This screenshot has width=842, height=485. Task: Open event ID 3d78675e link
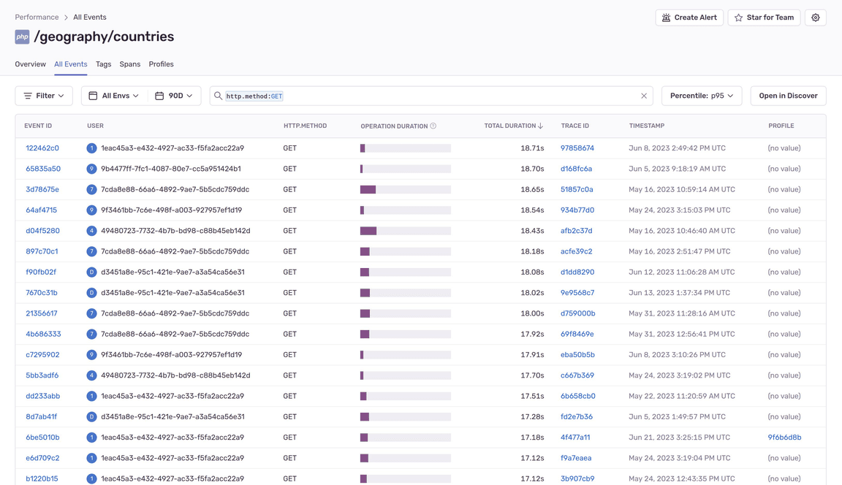(42, 189)
